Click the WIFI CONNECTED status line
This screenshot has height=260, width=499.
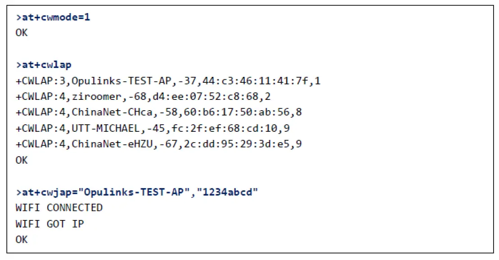tap(59, 208)
